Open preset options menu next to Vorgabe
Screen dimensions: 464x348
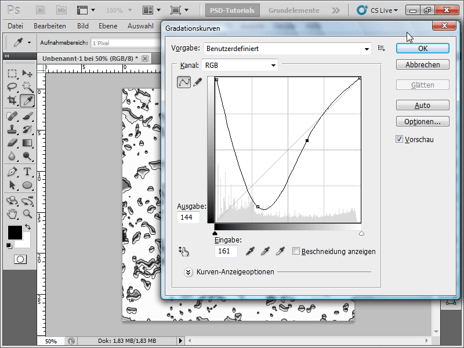pyautogui.click(x=382, y=48)
